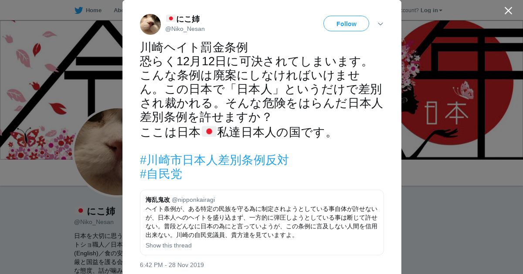523x274 pixels.
Task: Open hashtag #自民党
Action: coord(161,174)
